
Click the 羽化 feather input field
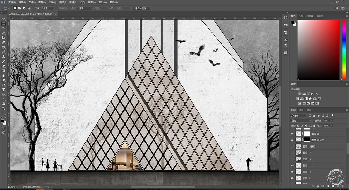point(47,8)
